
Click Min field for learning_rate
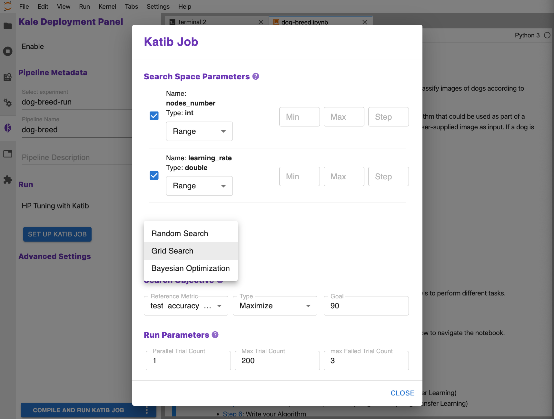300,176
